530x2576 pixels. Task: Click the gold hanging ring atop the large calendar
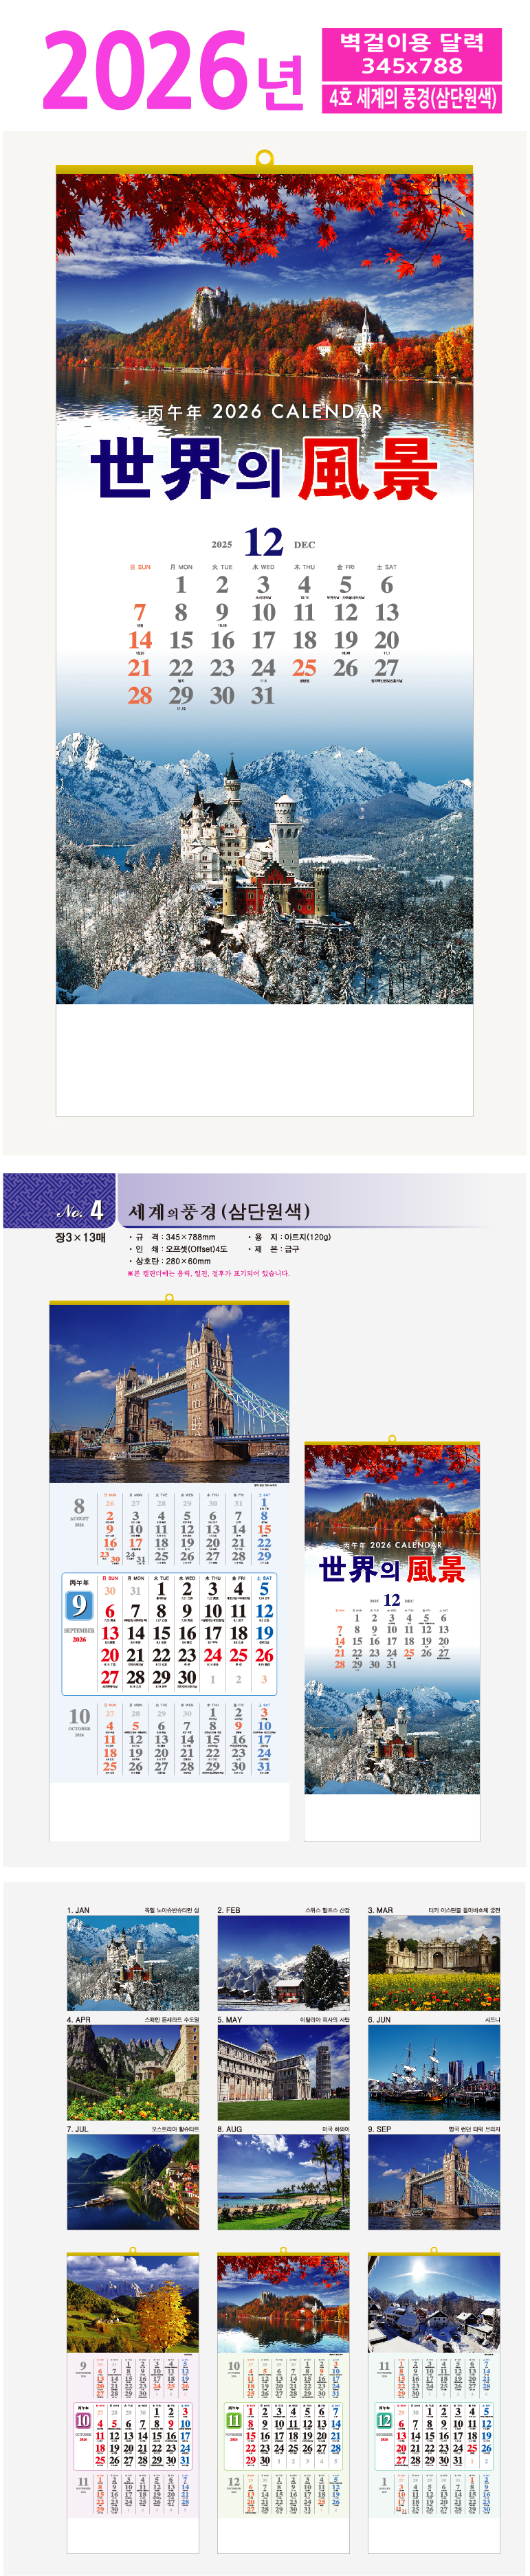(264, 158)
